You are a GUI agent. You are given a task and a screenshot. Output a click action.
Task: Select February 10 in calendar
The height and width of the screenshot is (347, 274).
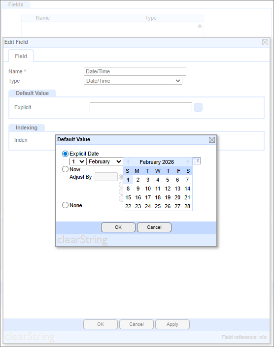(148, 189)
